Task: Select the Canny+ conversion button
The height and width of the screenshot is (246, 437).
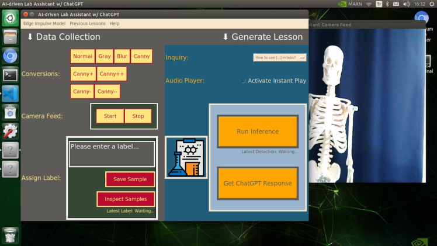Action: point(83,74)
